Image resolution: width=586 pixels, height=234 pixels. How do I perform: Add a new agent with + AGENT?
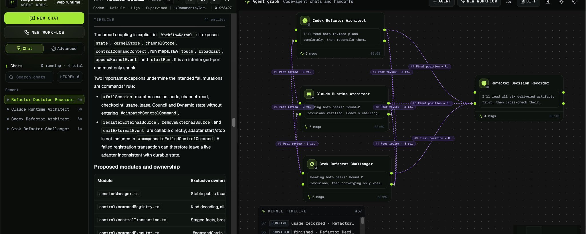coord(442,2)
